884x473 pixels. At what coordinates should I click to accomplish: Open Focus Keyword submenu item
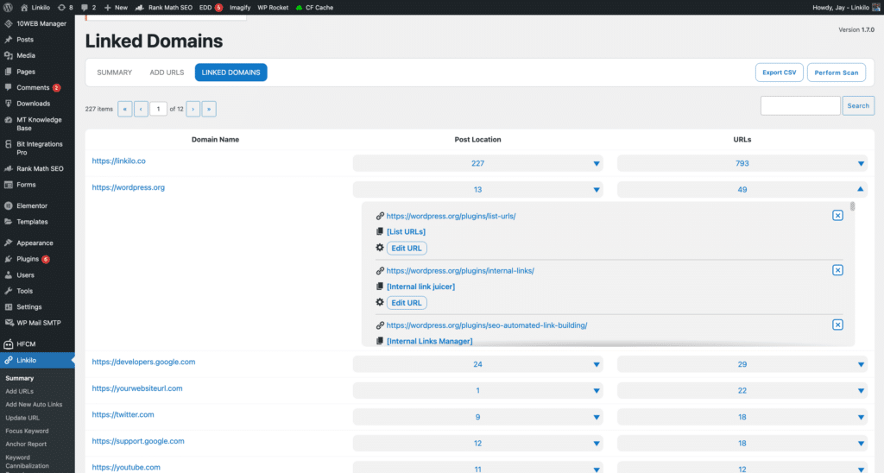[x=27, y=431]
